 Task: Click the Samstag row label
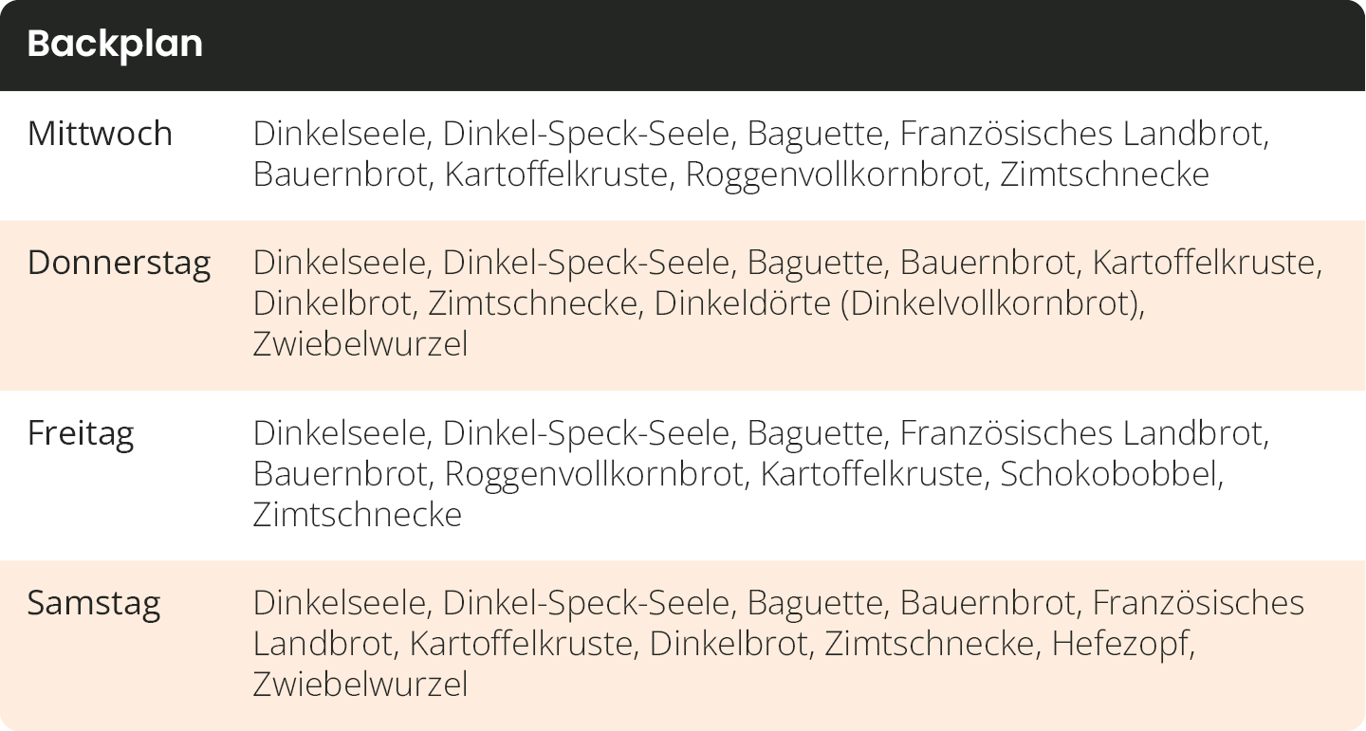93,603
